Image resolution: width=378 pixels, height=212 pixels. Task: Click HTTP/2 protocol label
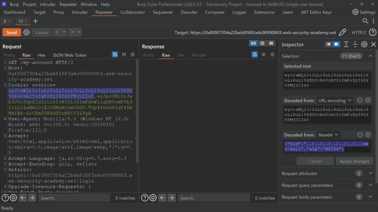click(359, 33)
